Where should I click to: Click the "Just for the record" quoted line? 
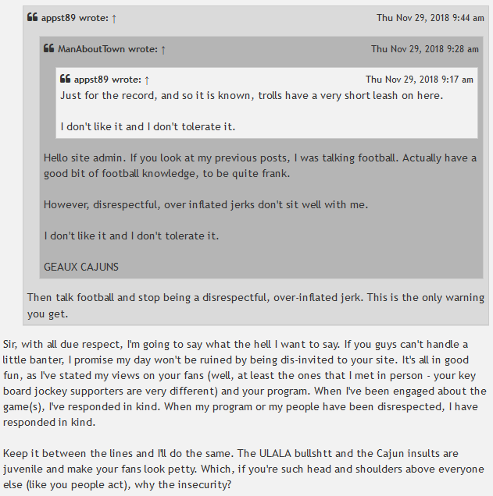coord(251,95)
